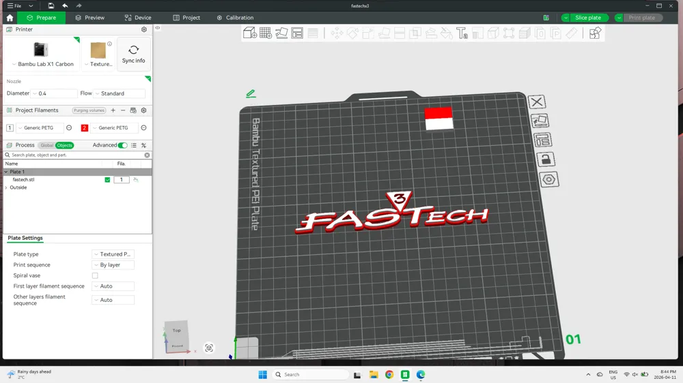The image size is (683, 383).
Task: Click the Home icon
Action: (10, 18)
